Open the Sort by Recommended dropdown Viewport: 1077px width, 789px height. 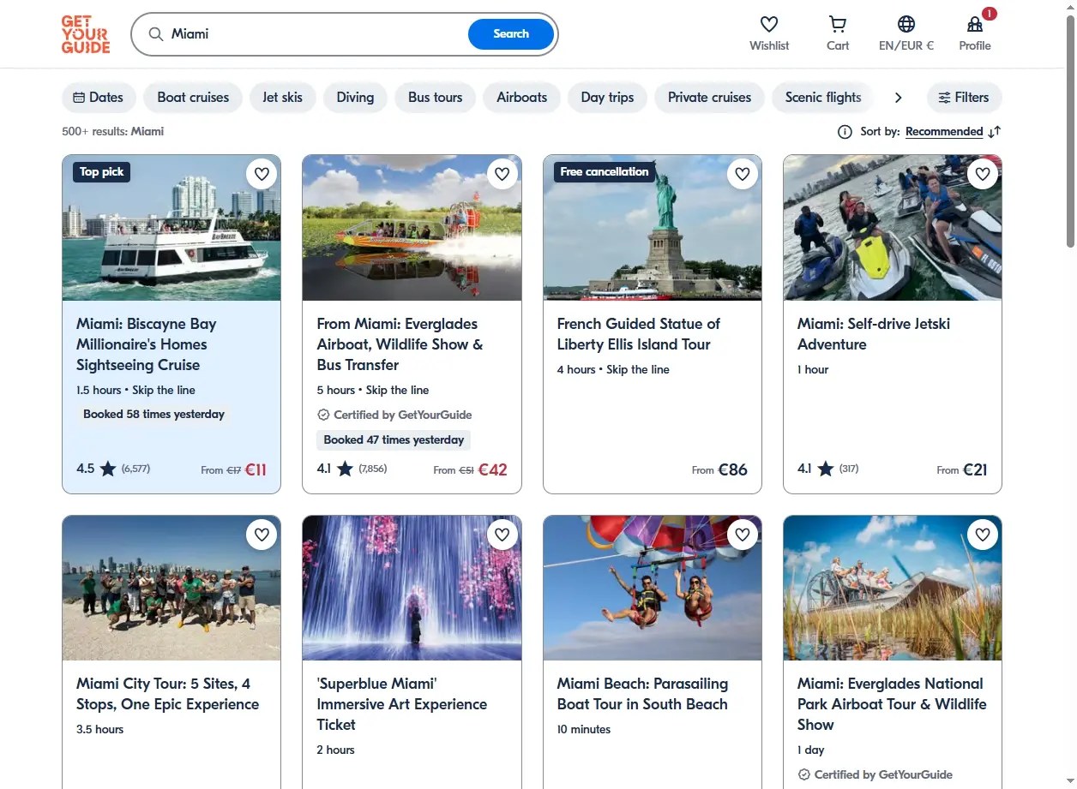[944, 132]
